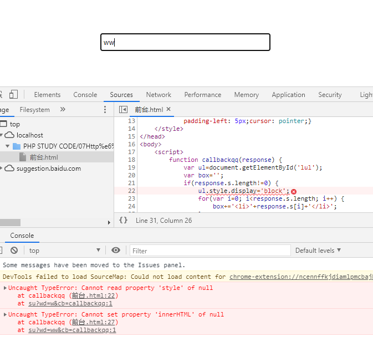Select the top frame tree item
373x352 pixels.
click(15, 124)
